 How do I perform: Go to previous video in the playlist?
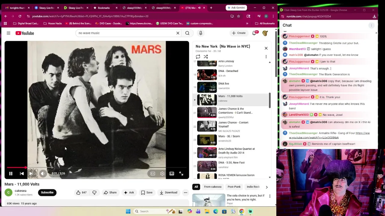22,173
